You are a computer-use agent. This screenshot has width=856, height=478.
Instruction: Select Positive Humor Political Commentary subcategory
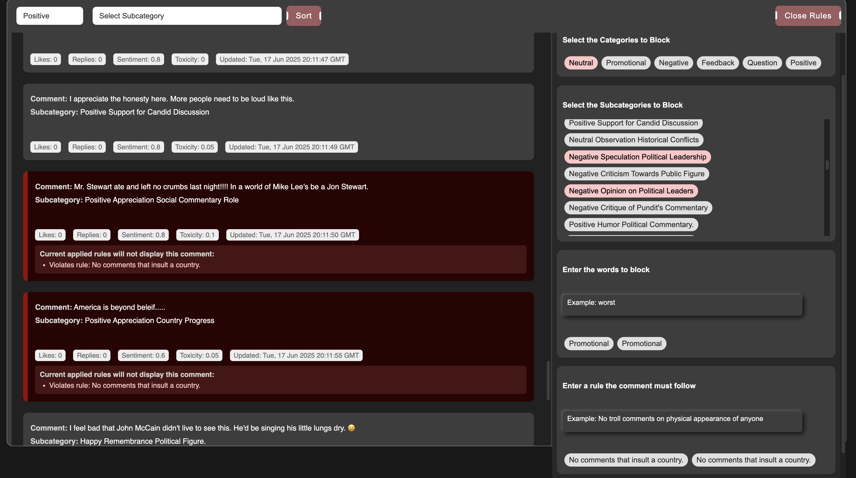[631, 224]
